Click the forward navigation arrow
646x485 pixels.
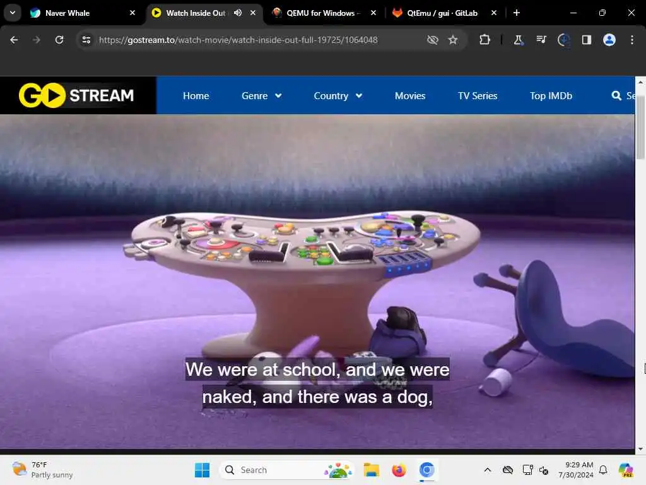pyautogui.click(x=37, y=40)
